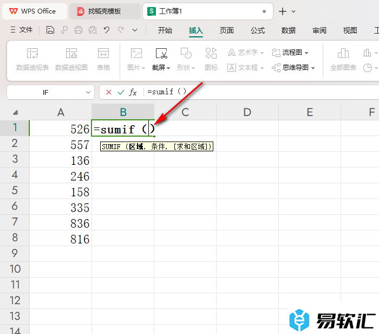
Task: Open Insert Function fx dialog
Action: tap(133, 92)
